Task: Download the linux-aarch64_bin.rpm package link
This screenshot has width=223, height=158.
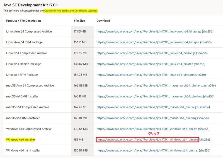Action: [148, 42]
